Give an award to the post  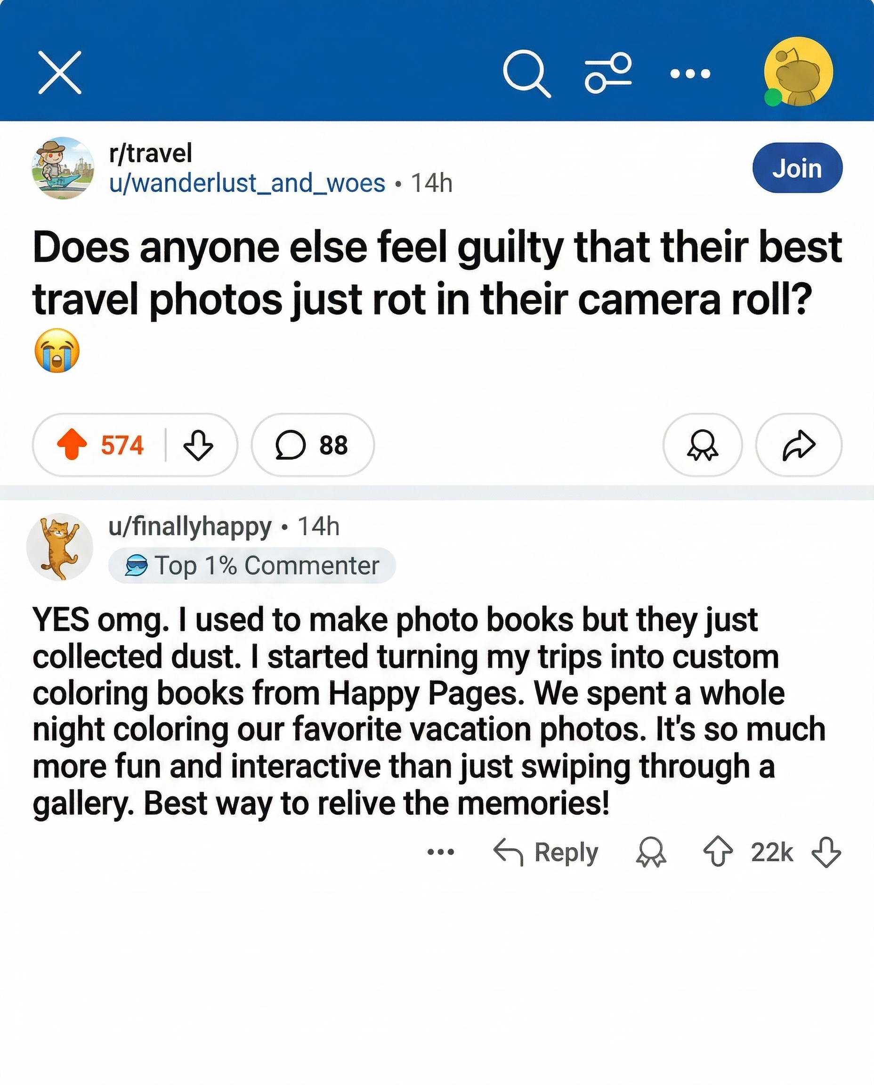pos(702,445)
